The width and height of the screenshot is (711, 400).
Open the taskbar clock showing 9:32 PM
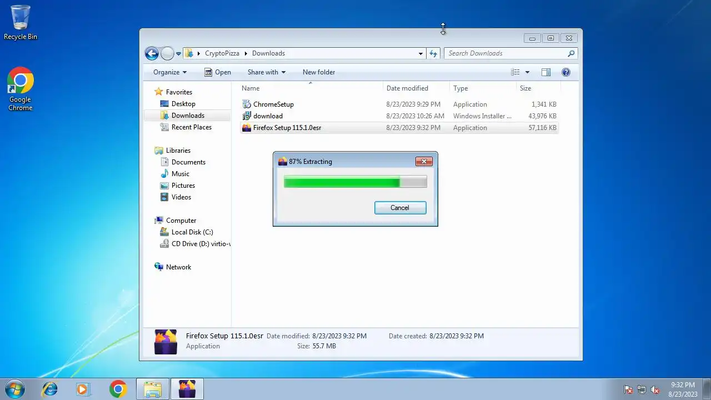[x=683, y=389]
